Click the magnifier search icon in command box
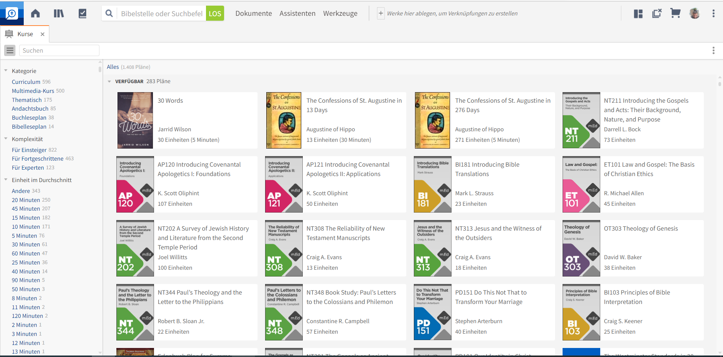 coord(109,14)
